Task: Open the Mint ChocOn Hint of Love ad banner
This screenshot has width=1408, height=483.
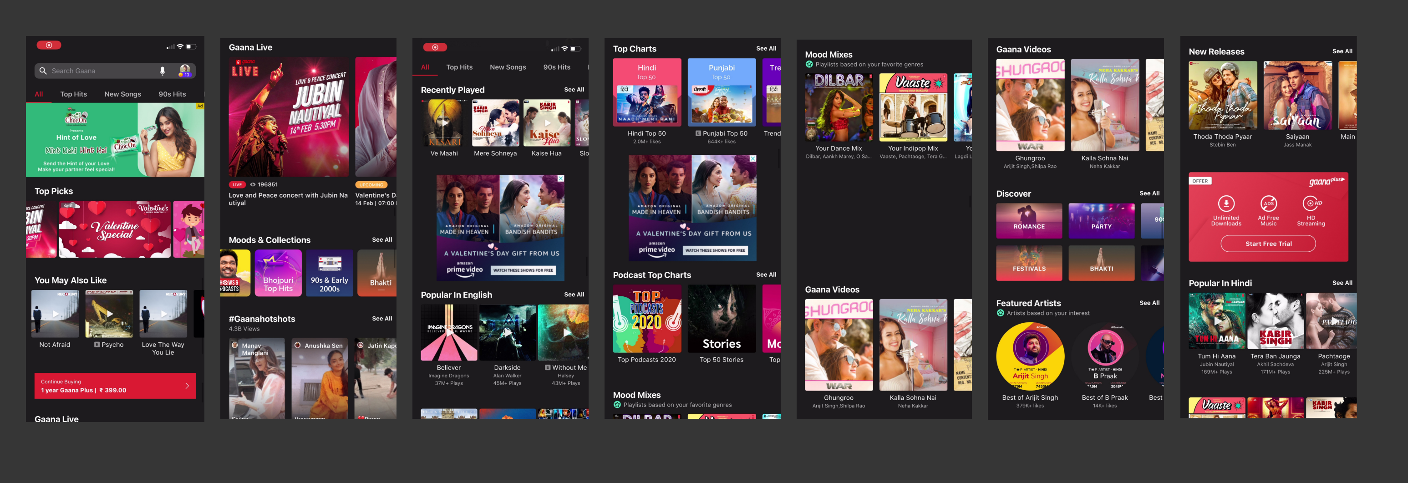Action: 115,140
